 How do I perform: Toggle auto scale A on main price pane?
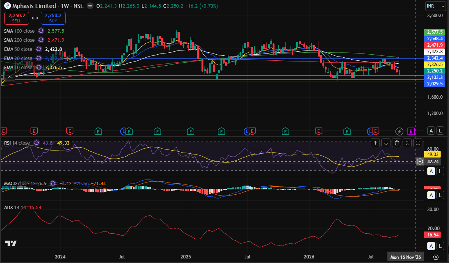click(431, 131)
